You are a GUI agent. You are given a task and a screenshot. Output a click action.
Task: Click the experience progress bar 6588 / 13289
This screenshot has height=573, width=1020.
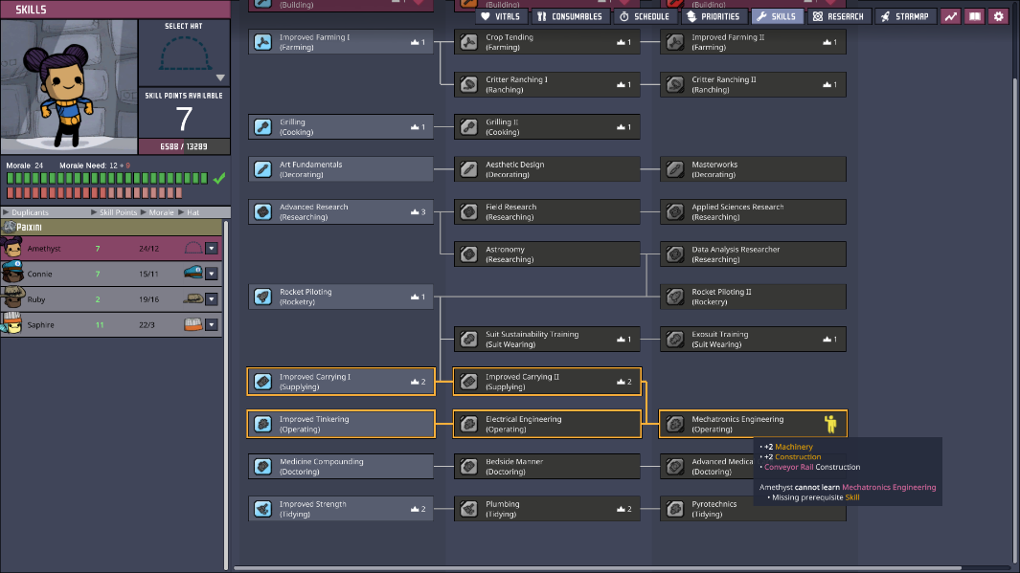(184, 146)
